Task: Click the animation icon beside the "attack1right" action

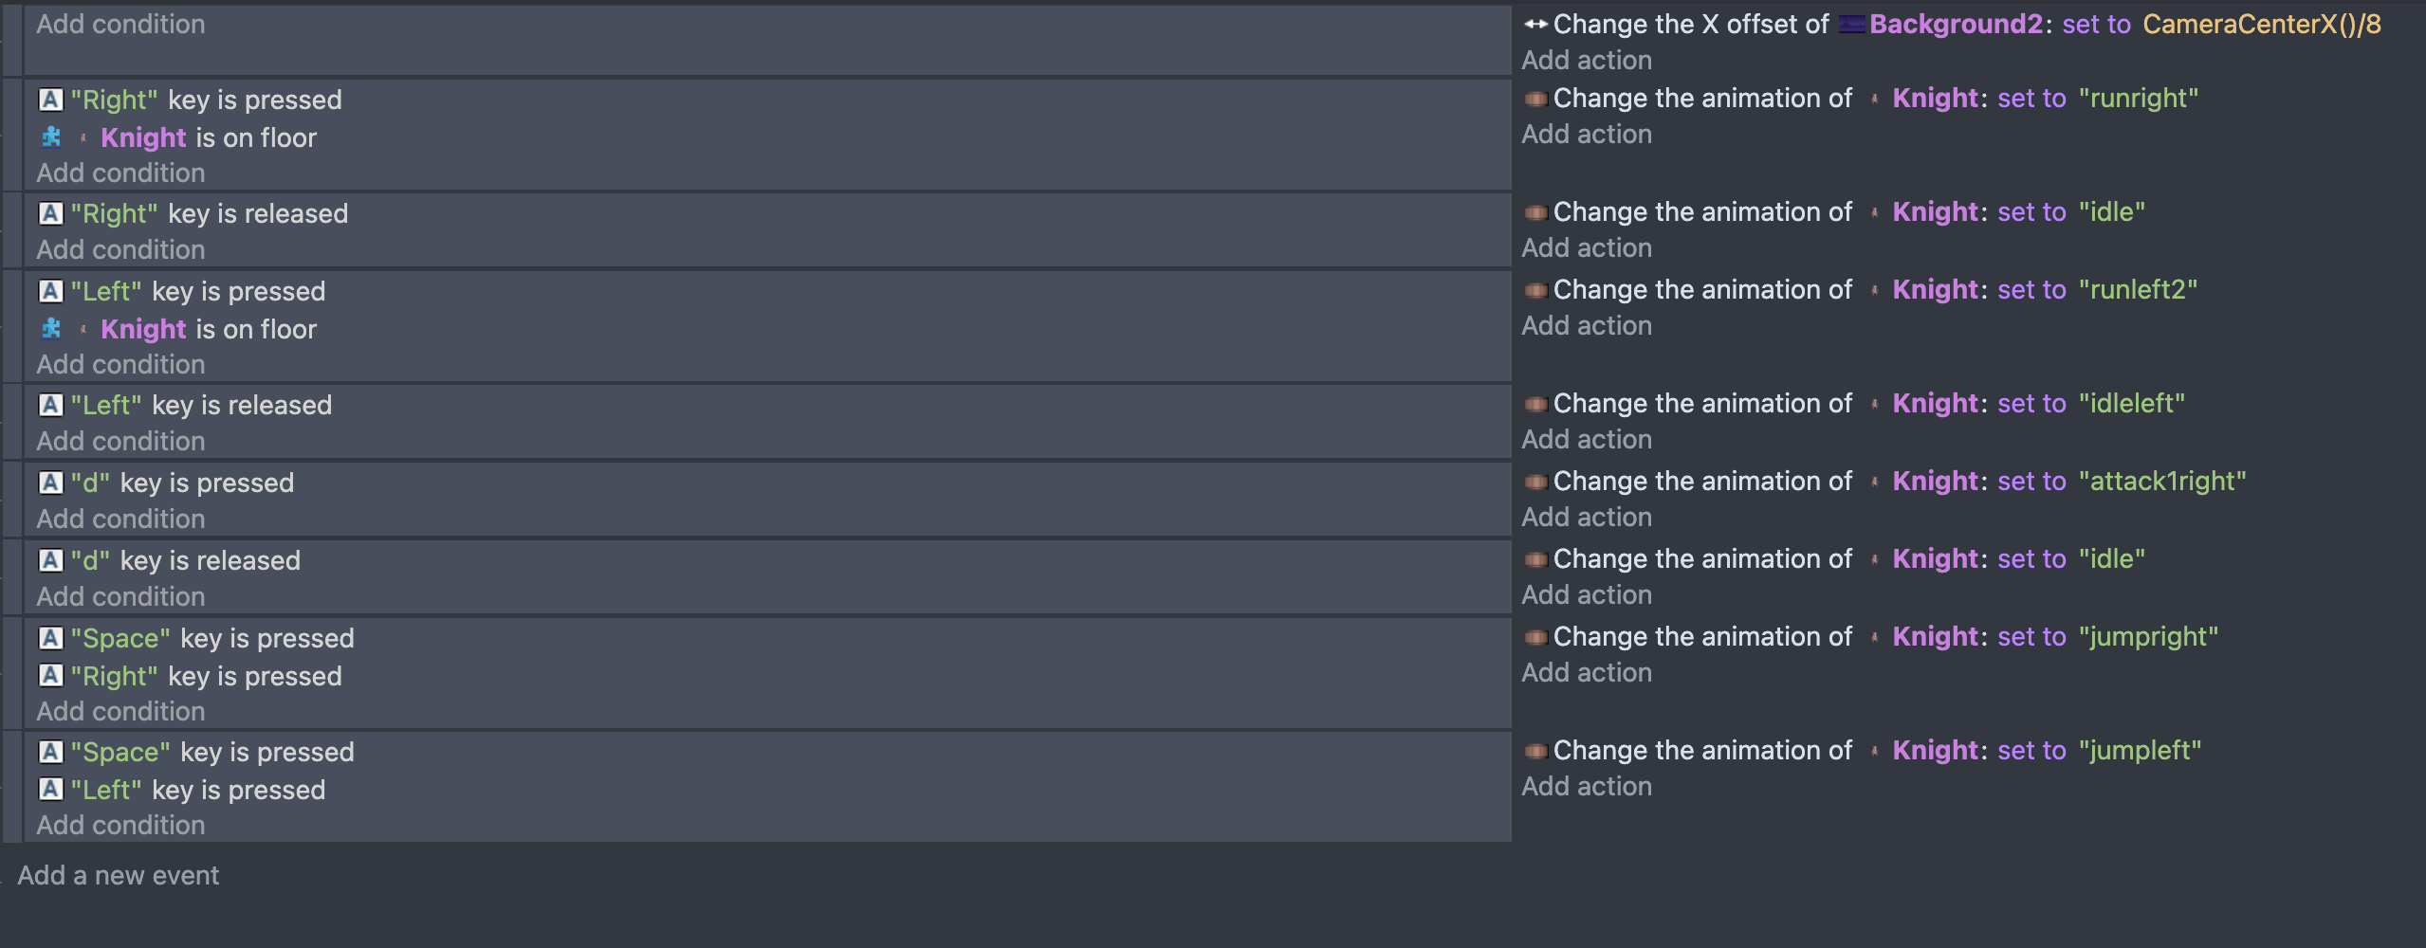Action: point(1535,482)
